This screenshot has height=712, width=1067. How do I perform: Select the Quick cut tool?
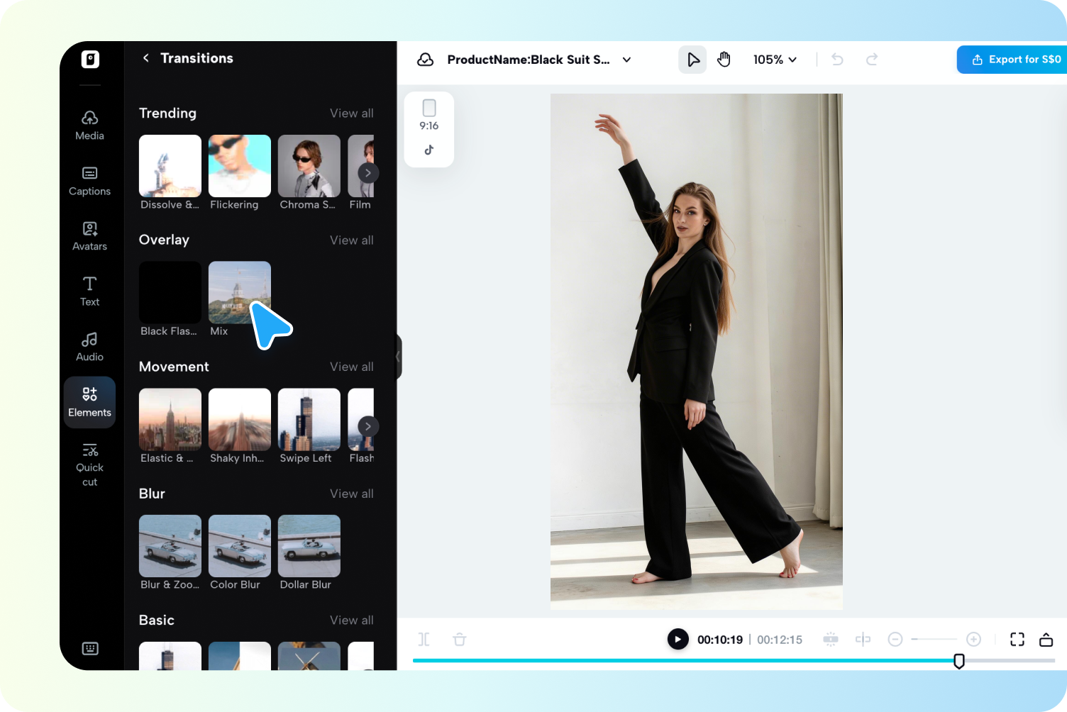tap(89, 463)
